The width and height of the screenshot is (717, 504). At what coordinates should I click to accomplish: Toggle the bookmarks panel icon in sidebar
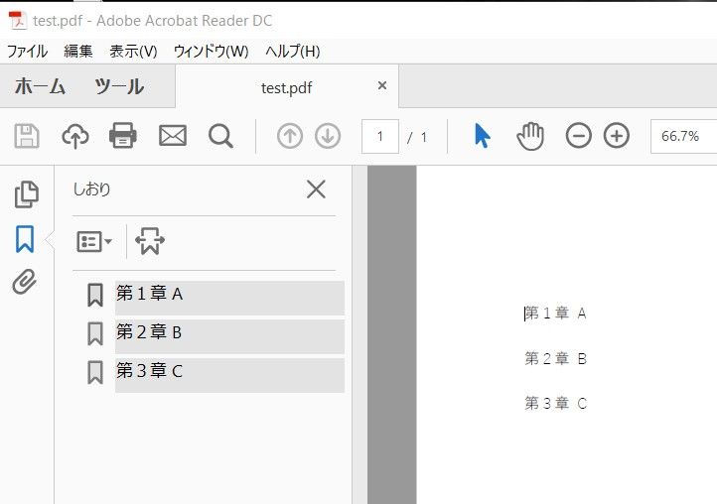pyautogui.click(x=25, y=238)
